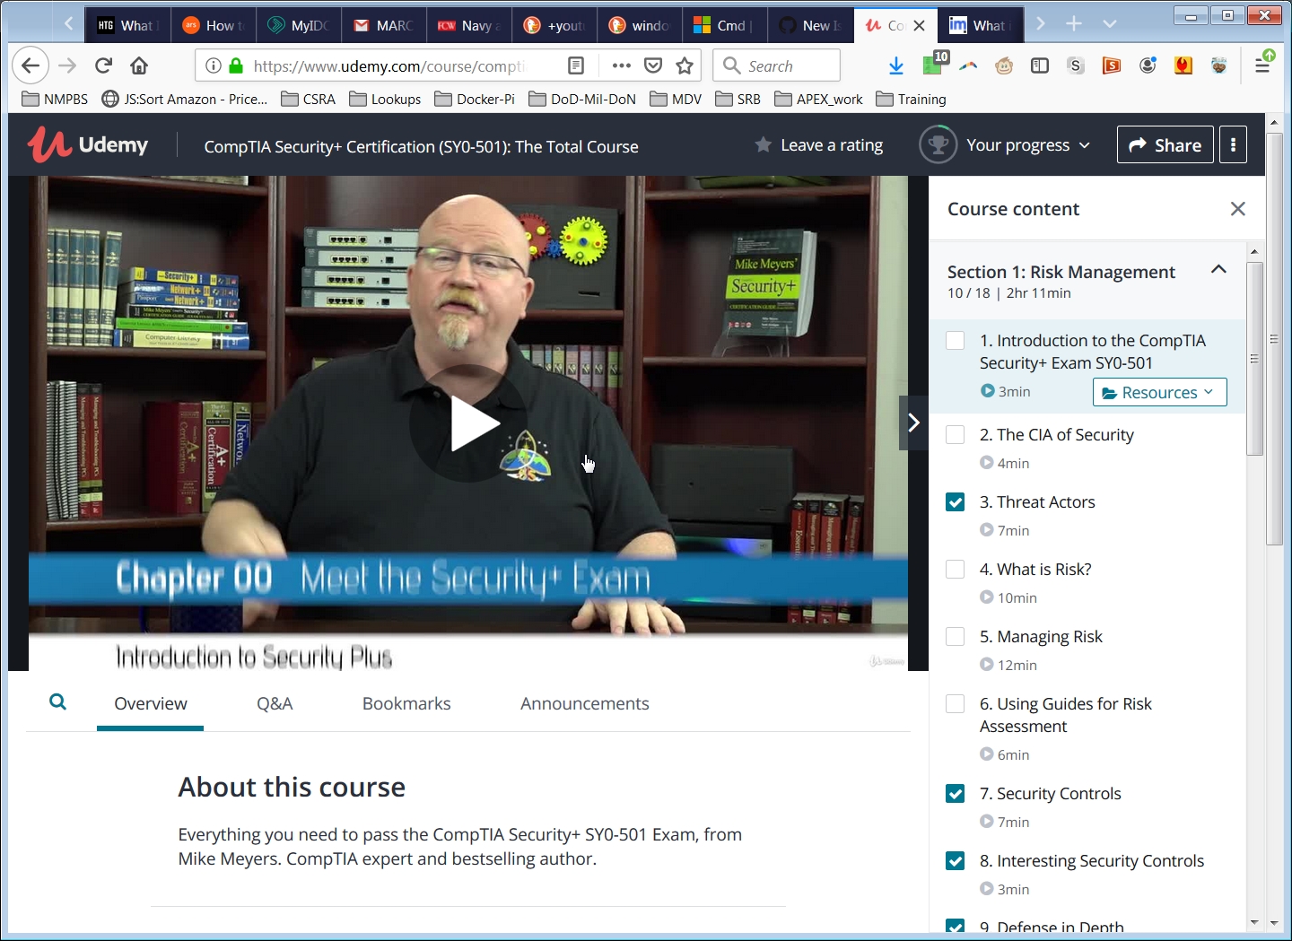Viewport: 1292px width, 941px height.
Task: Open the search icon below video
Action: [x=57, y=702]
